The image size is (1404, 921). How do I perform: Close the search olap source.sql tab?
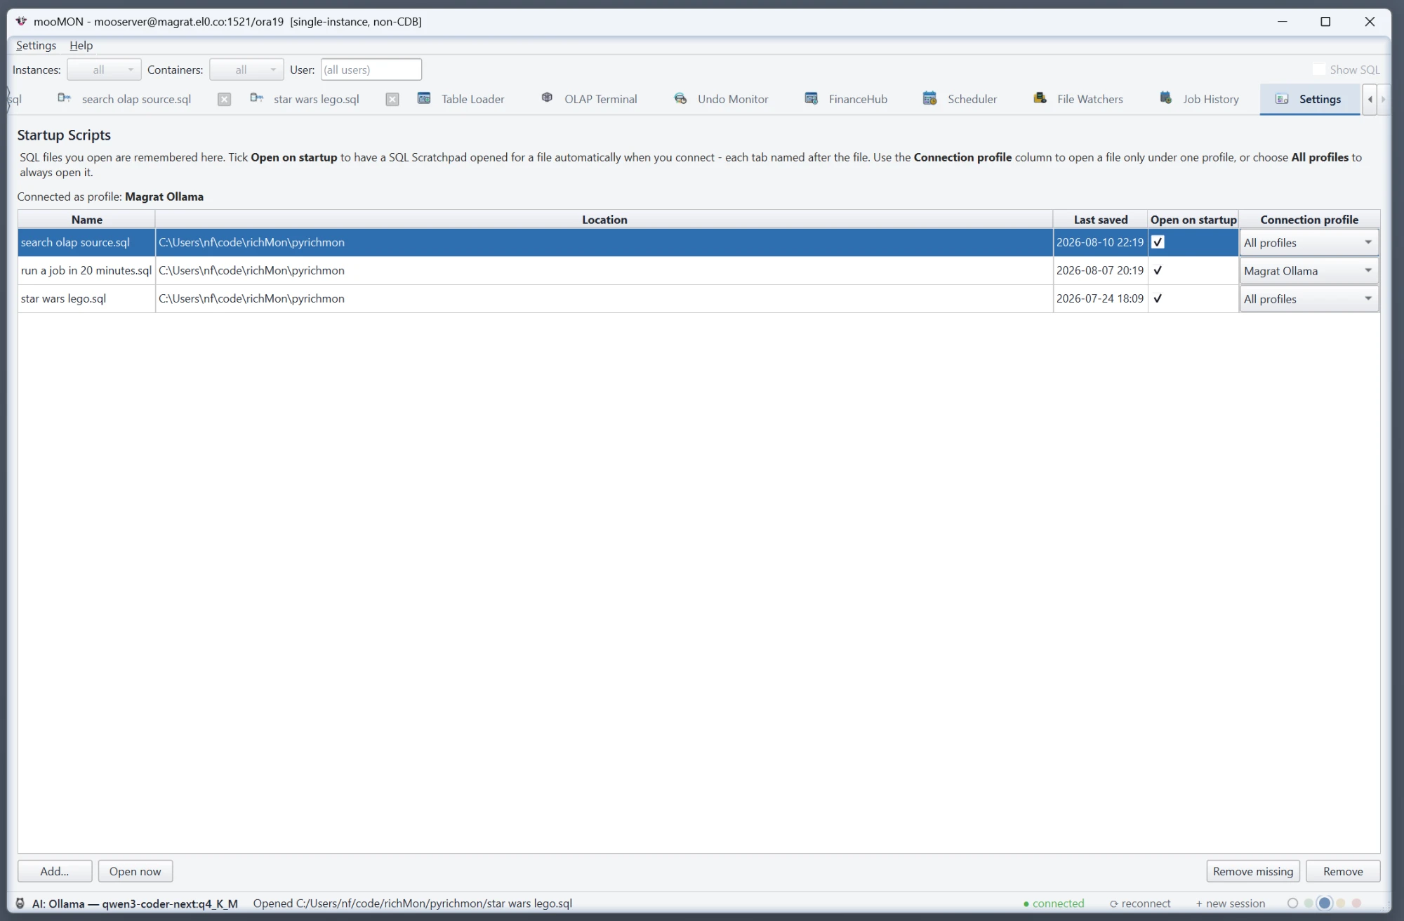pyautogui.click(x=224, y=99)
